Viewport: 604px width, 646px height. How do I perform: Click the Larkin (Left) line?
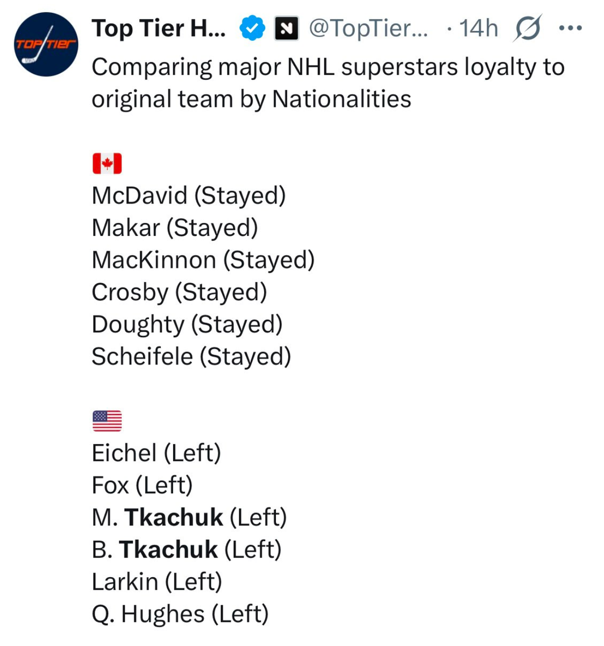pos(157,582)
